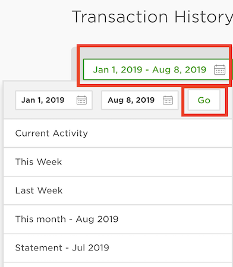Screen dimensions: 233x267
Task: Open calendar picker beside Jan 1, 2019
Action: coord(81,100)
